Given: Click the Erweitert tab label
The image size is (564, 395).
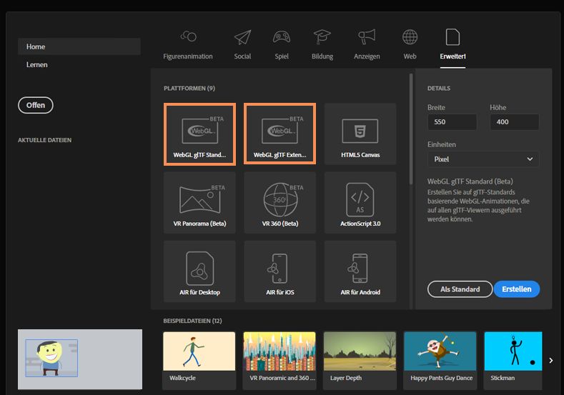Looking at the screenshot, I should pyautogui.click(x=452, y=56).
